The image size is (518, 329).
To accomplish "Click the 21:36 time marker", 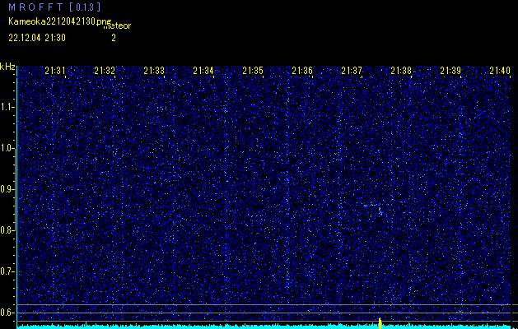I will (x=302, y=71).
